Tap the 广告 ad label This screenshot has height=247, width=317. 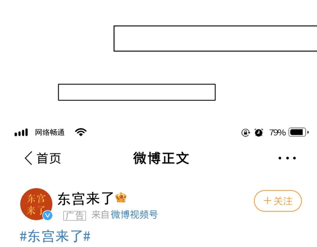[x=75, y=215]
